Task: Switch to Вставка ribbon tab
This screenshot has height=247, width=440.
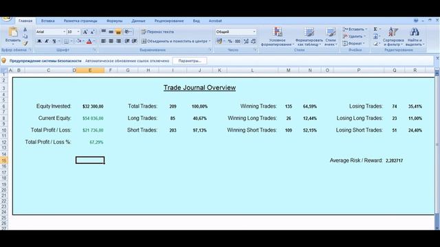Action: point(47,21)
